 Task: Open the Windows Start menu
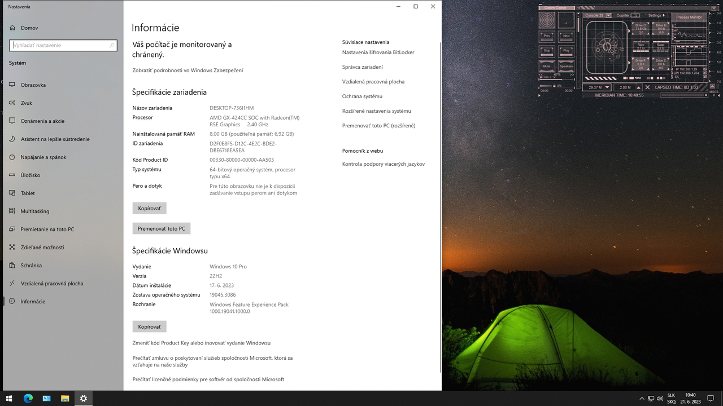point(9,398)
